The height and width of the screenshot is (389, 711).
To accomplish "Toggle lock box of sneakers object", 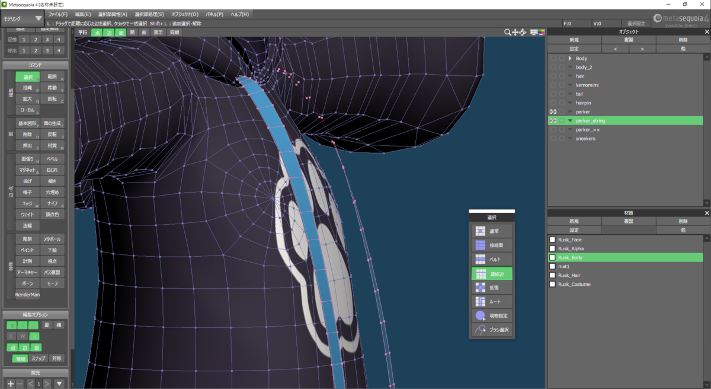I will [562, 138].
